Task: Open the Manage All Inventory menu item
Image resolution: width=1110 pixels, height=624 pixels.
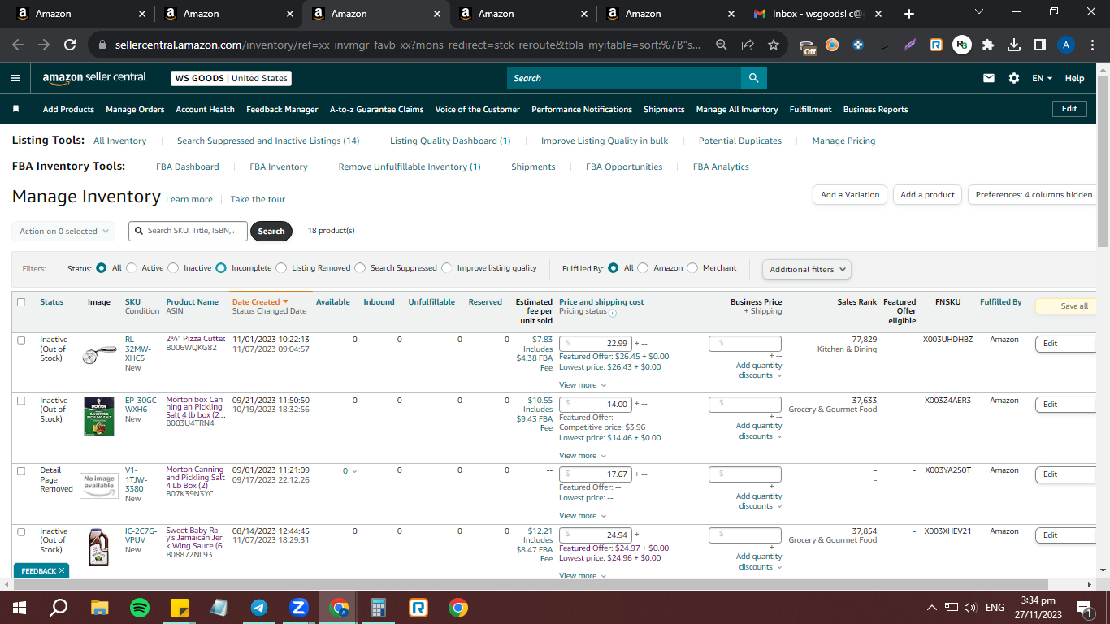Action: 737,109
